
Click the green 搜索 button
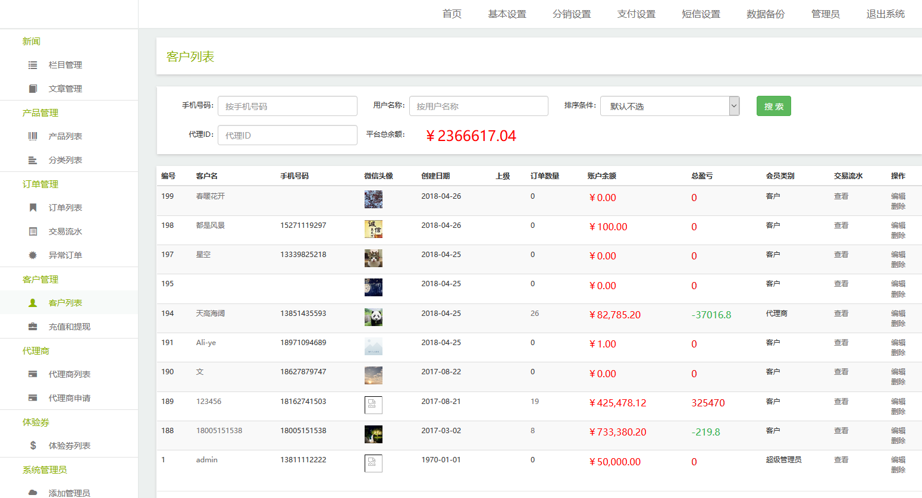tap(774, 106)
